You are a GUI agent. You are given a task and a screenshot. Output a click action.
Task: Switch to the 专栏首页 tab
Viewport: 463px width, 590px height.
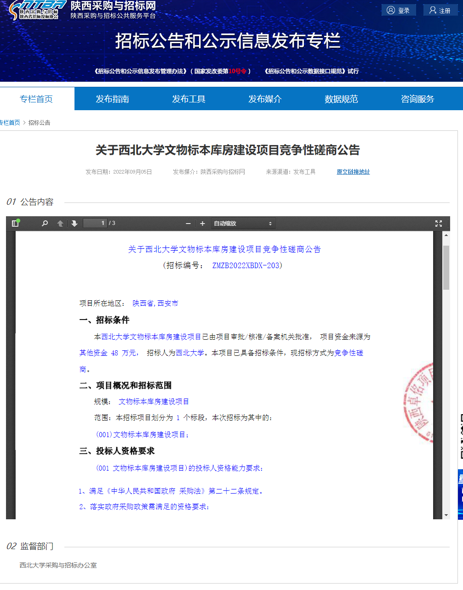click(x=36, y=99)
